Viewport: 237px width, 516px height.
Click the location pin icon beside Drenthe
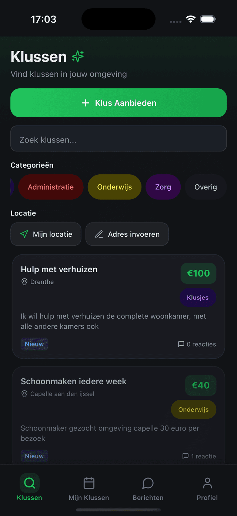[x=24, y=282]
